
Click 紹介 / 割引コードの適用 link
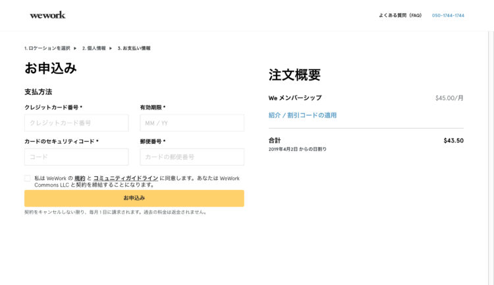point(302,115)
